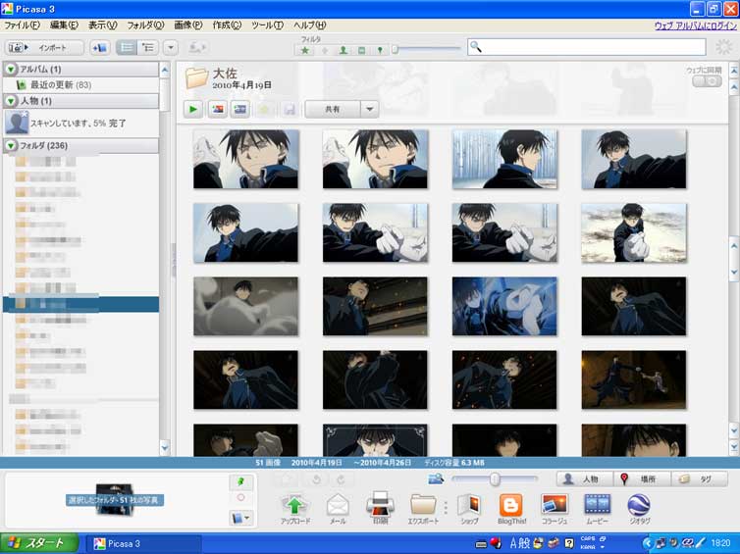This screenshot has height=554, width=740.
Task: Collapse the フォルダ (236) section
Action: (x=11, y=146)
